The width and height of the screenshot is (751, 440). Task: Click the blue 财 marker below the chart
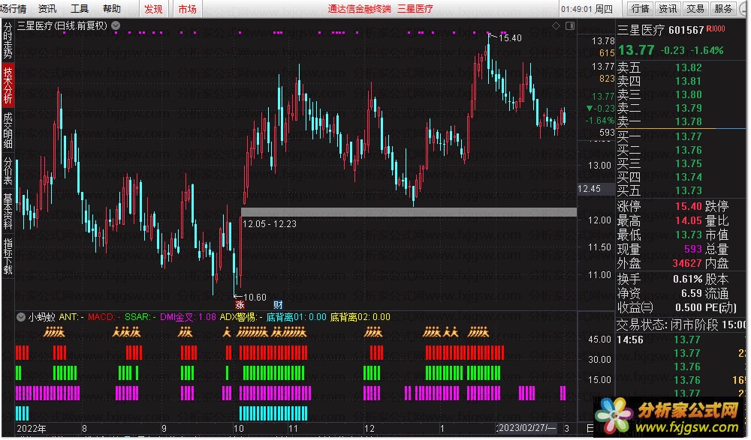[x=278, y=304]
